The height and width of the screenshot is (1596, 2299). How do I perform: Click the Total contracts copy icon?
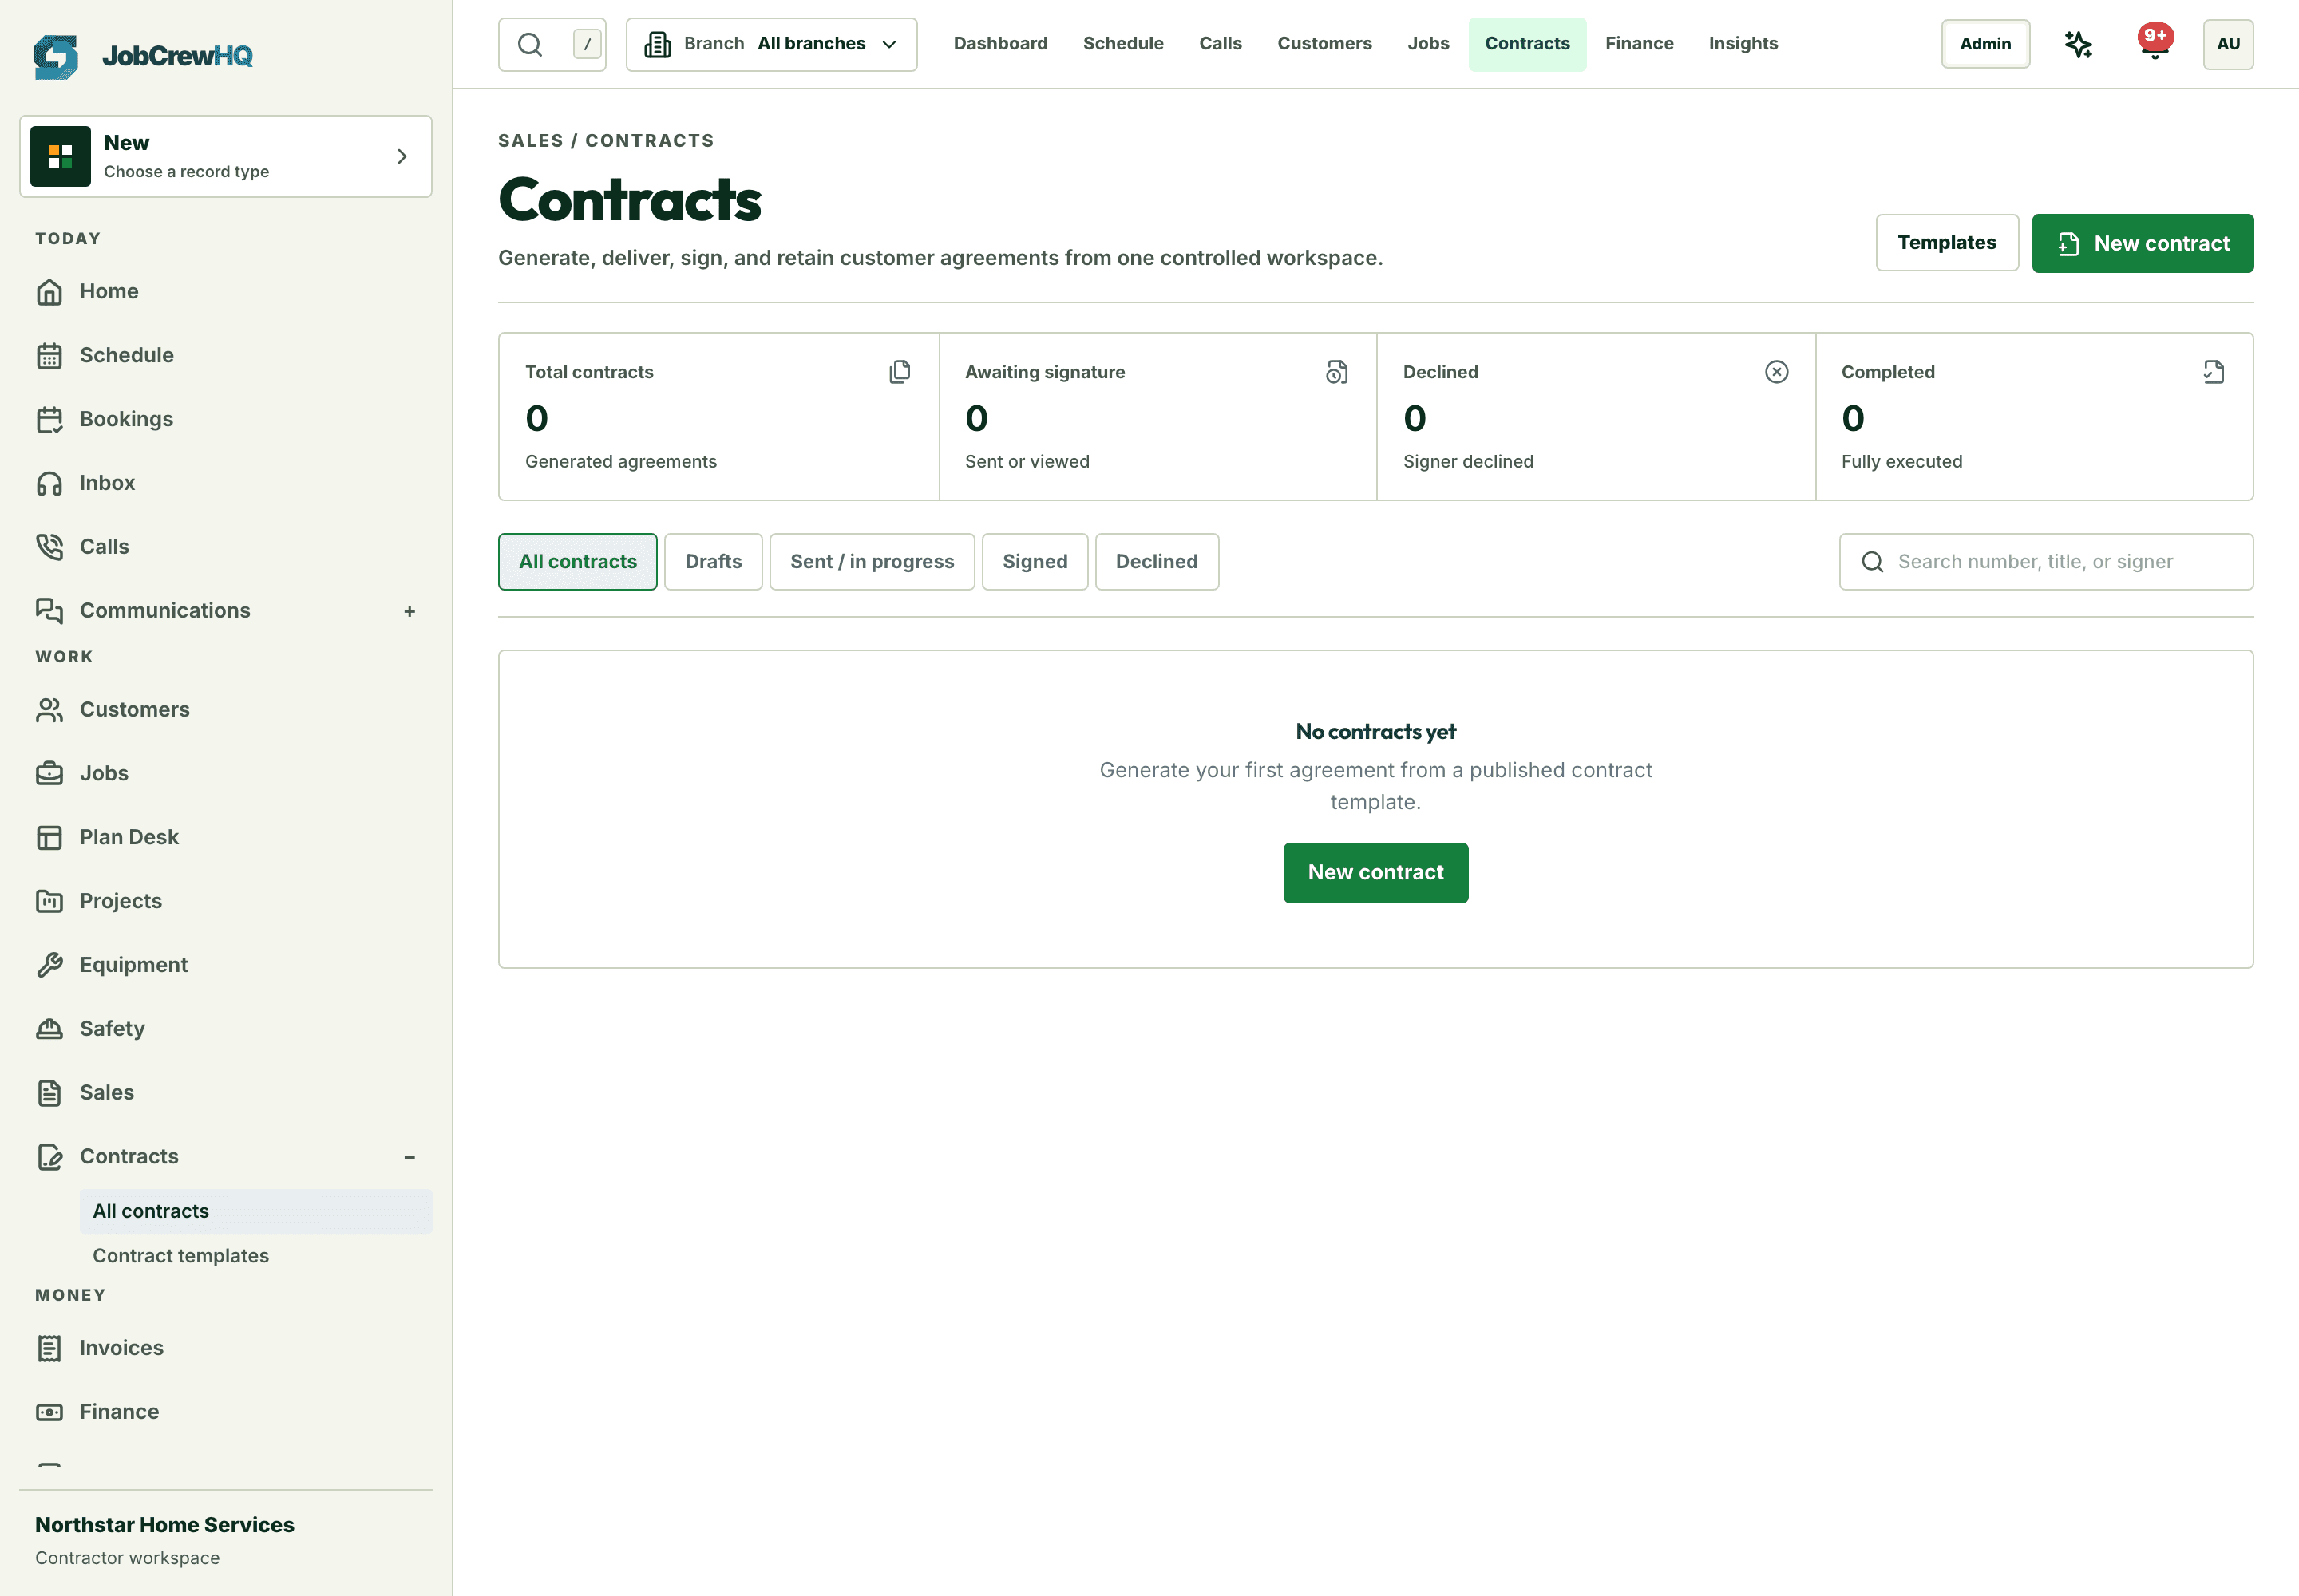pyautogui.click(x=900, y=372)
